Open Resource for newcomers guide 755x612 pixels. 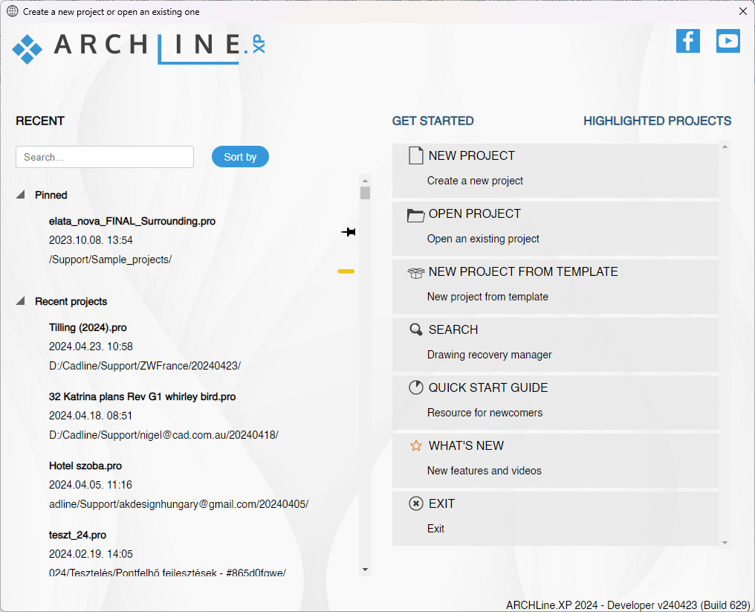555,402
